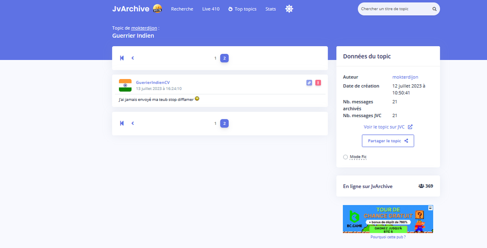Viewport: 487px width, 248px height.
Task: Click the smiley emoticon in the message
Action: click(197, 99)
